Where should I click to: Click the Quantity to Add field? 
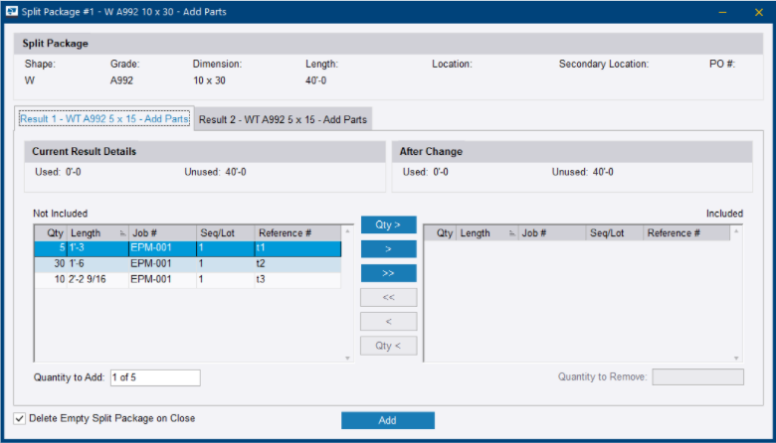click(155, 377)
